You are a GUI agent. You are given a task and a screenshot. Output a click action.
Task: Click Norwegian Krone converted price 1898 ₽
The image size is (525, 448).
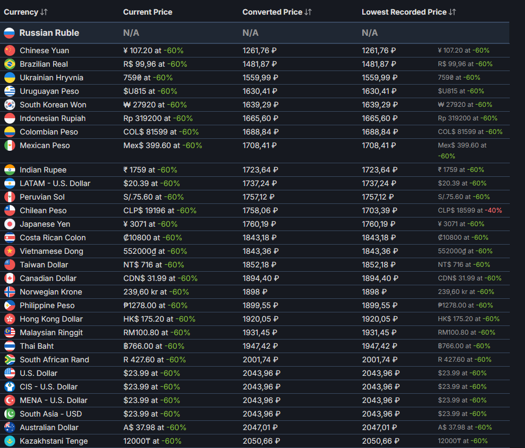tap(255, 292)
